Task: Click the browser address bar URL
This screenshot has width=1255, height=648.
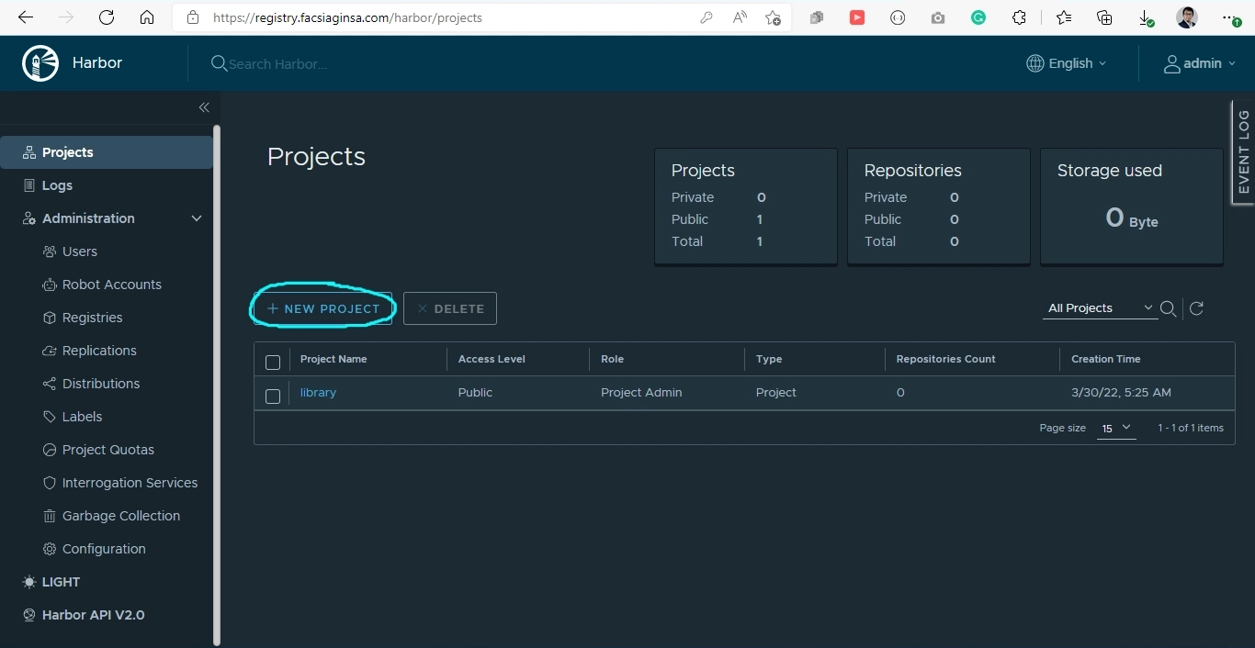Action: (x=347, y=17)
